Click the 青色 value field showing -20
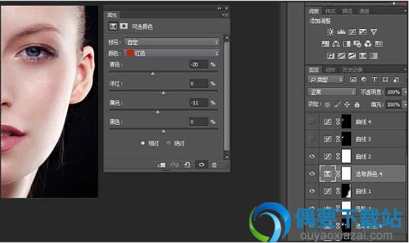Viewport: 409px width, 243px height. coord(199,64)
